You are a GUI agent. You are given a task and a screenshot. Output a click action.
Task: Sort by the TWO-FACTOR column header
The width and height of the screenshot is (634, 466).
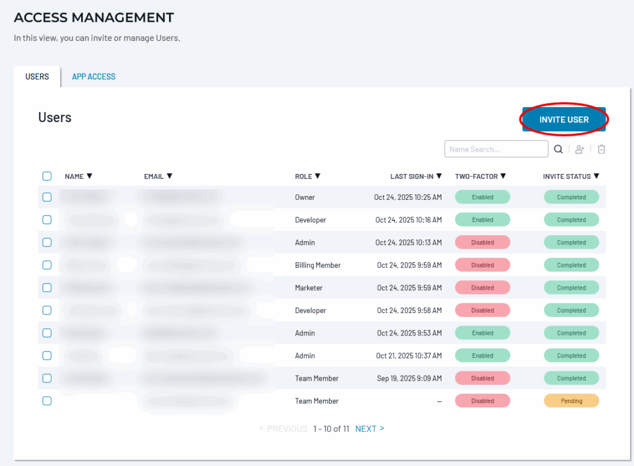(480, 176)
